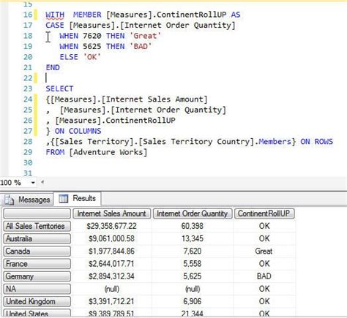347x318 pixels.
Task: Click the (null) sales amount cell for NA
Action: coord(112,289)
